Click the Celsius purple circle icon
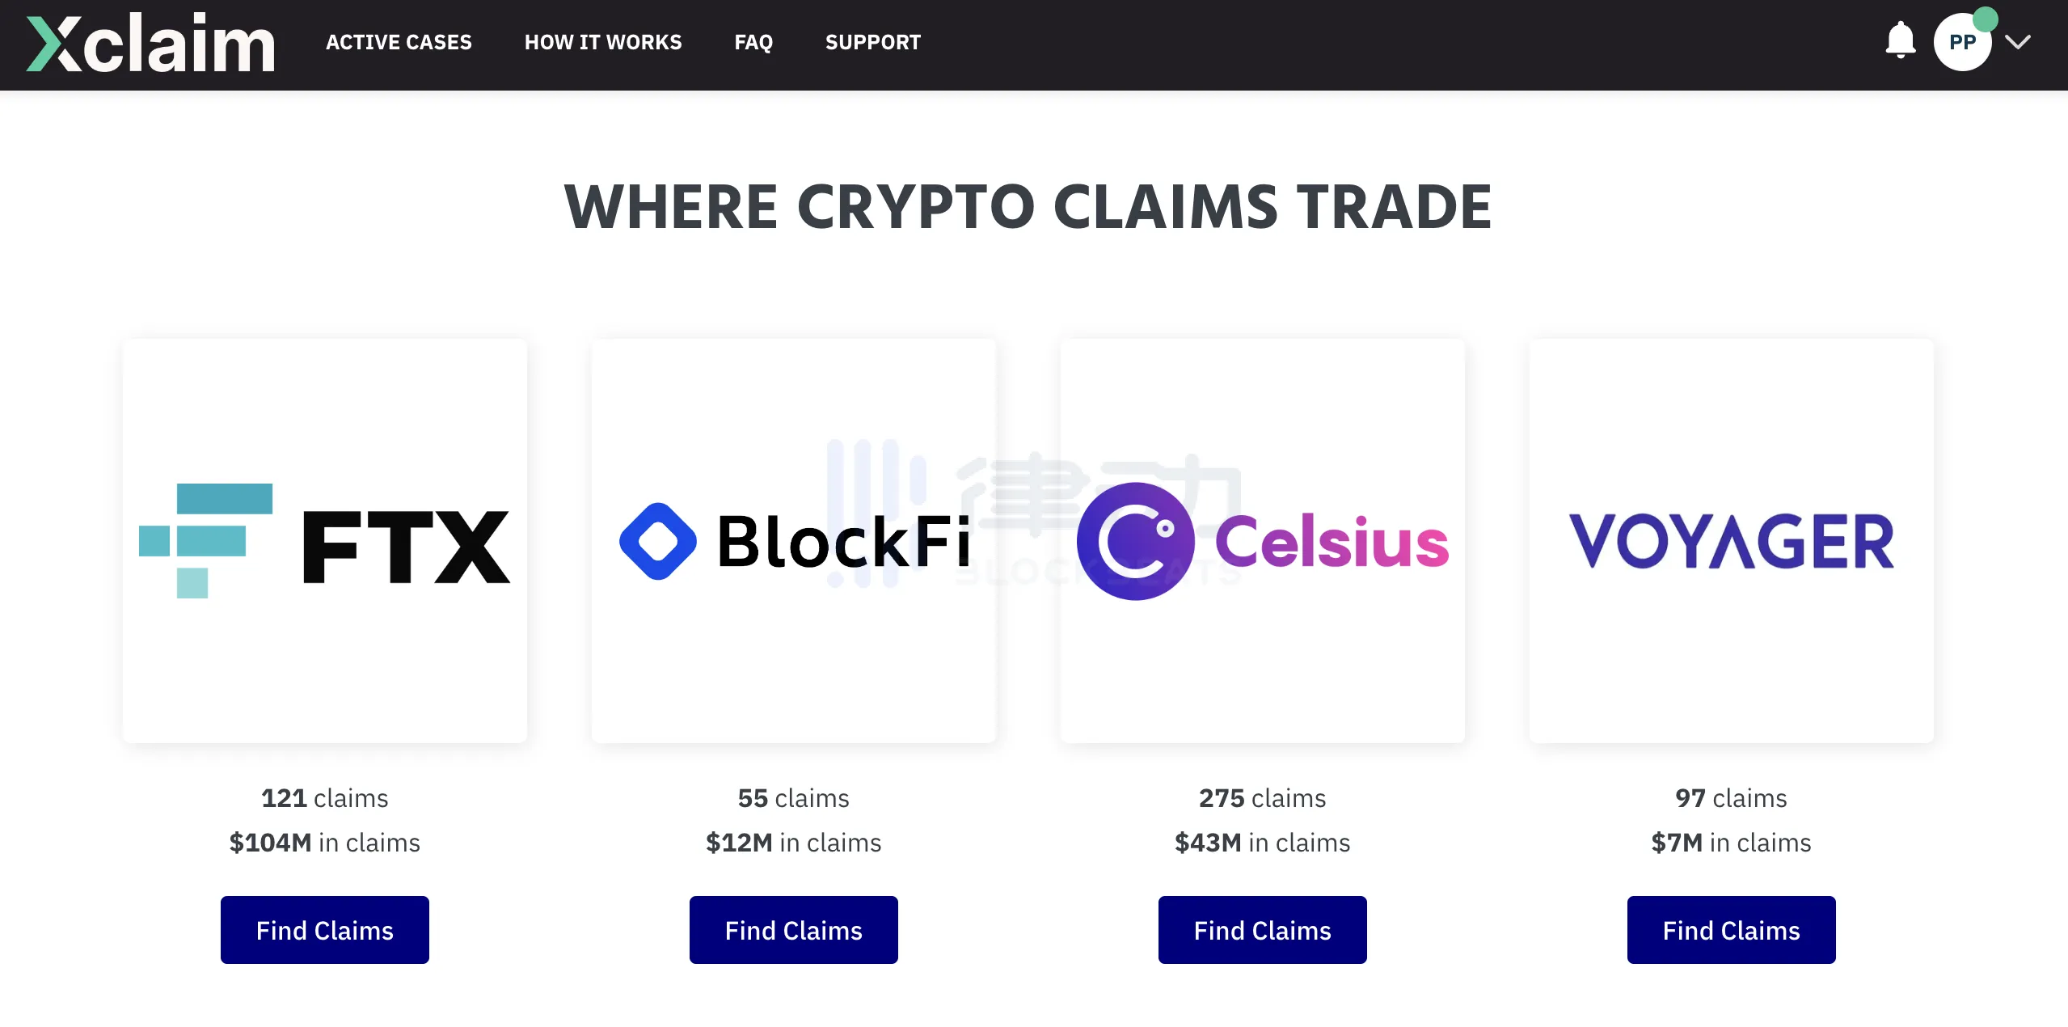 coord(1135,541)
